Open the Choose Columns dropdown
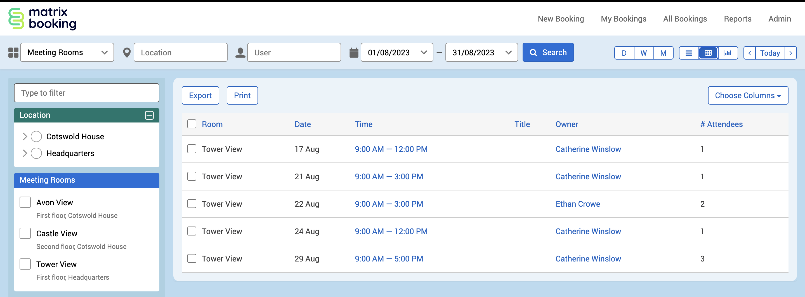This screenshot has height=297, width=805. click(747, 95)
